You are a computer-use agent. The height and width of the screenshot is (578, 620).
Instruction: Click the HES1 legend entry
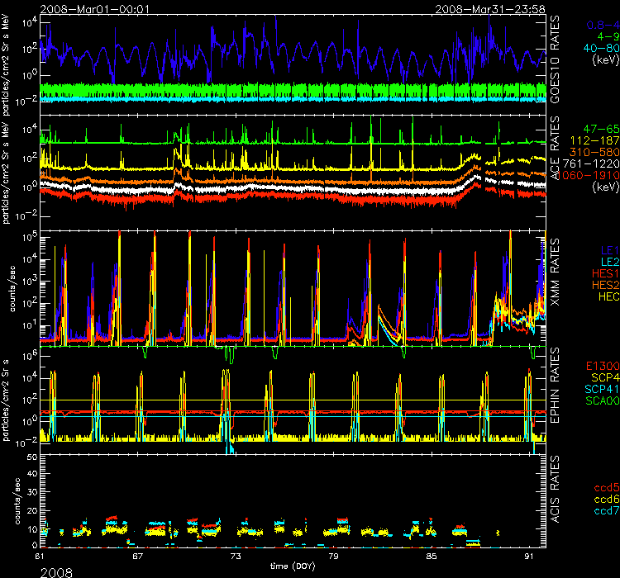[x=601, y=272]
